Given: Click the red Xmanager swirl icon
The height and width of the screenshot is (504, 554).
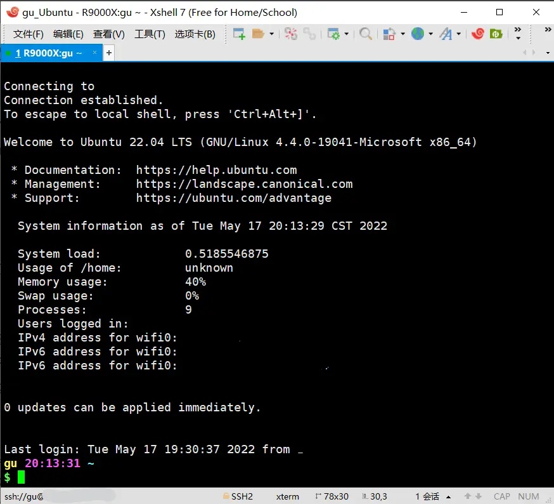Looking at the screenshot, I should coord(478,34).
